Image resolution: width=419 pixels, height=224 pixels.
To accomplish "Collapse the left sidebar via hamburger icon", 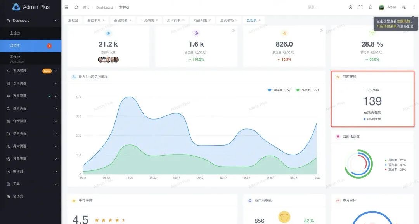I will point(66,7).
